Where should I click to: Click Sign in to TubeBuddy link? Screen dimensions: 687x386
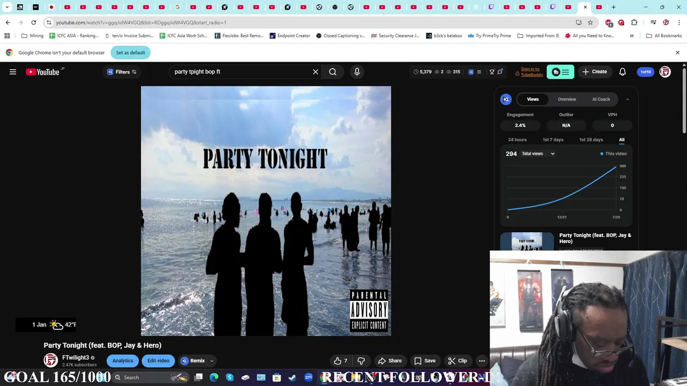tap(532, 72)
